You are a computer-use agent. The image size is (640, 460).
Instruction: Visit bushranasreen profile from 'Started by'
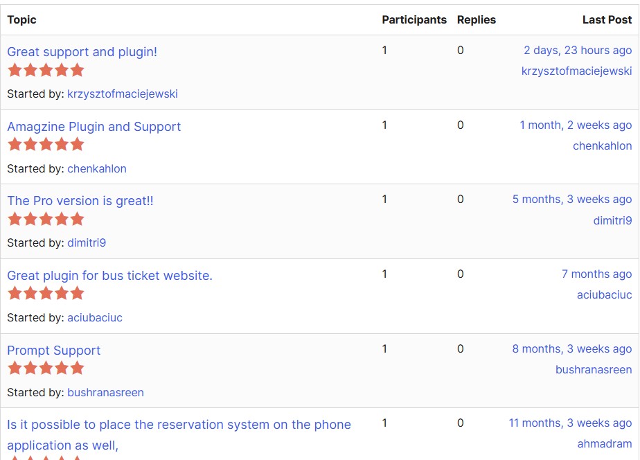coord(105,392)
